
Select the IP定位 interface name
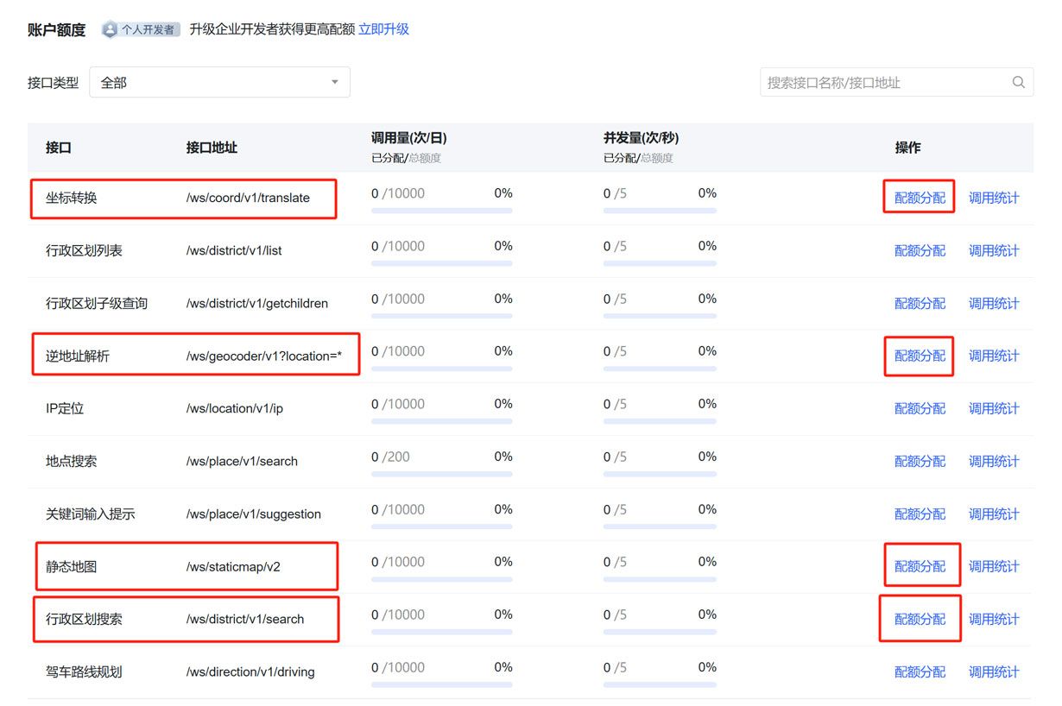[65, 408]
